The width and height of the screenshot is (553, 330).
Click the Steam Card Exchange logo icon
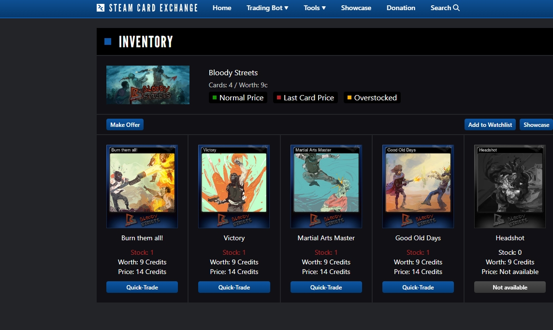tap(101, 8)
